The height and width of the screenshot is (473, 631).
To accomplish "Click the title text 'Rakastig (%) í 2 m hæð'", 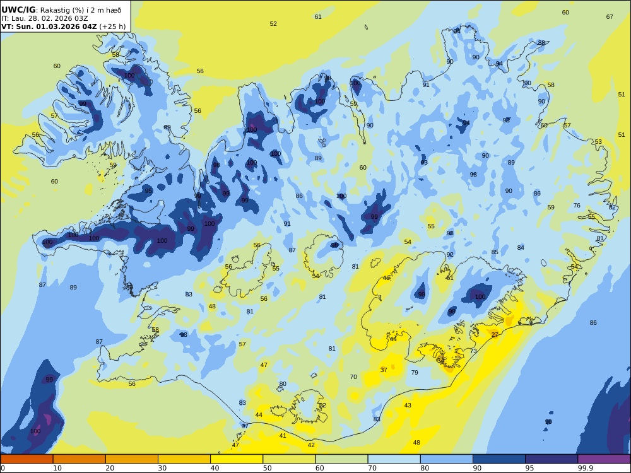I will pyautogui.click(x=81, y=11).
